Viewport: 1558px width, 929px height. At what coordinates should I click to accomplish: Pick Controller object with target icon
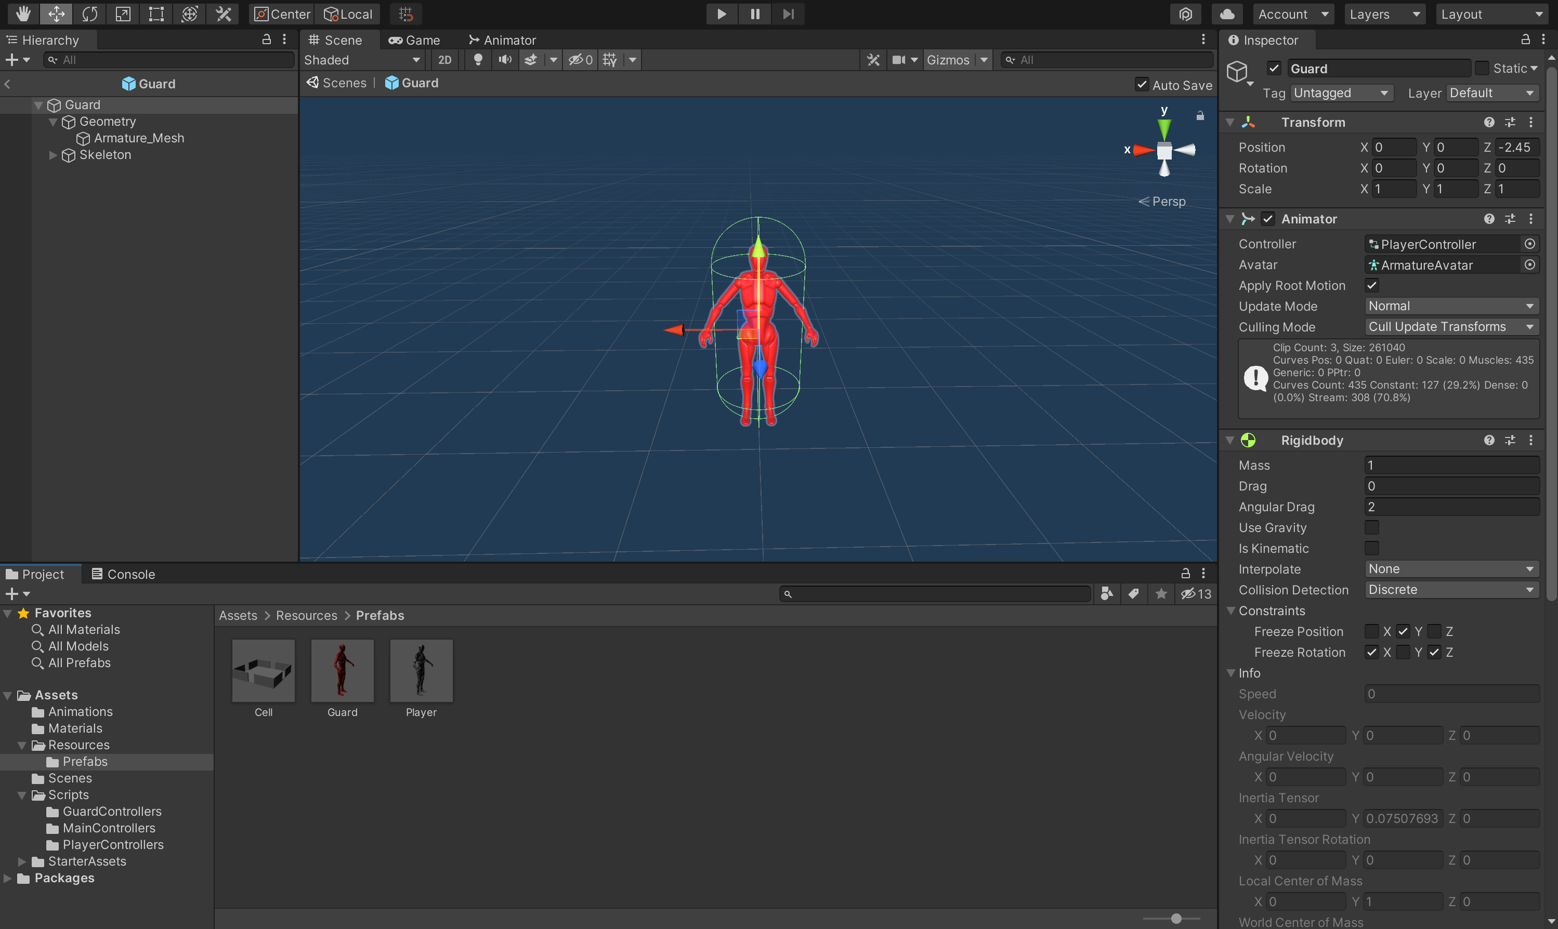[x=1530, y=244]
